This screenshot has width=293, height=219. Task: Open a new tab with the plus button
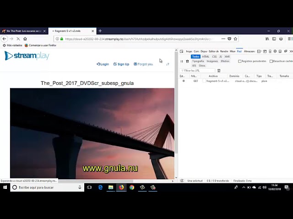click(100, 31)
